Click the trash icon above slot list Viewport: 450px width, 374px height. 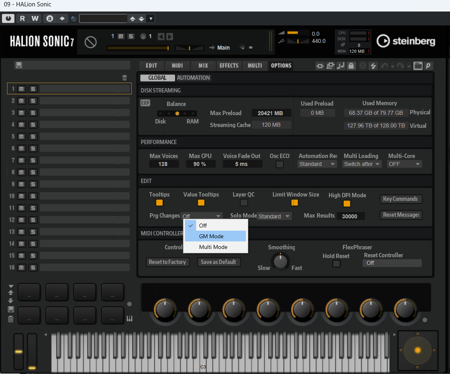125,78
